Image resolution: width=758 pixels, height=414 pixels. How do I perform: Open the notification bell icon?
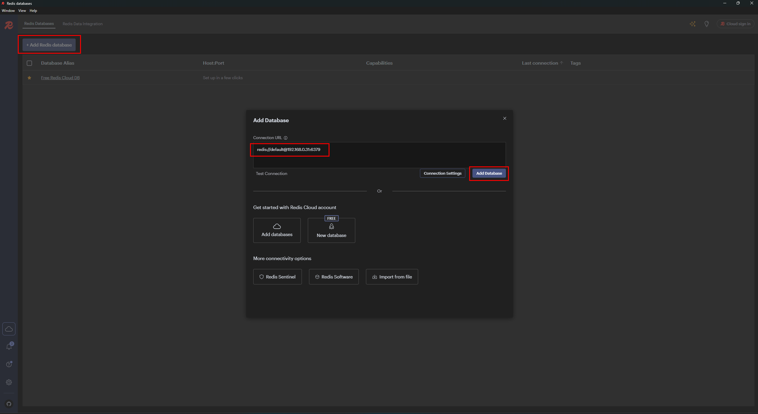[x=9, y=346]
